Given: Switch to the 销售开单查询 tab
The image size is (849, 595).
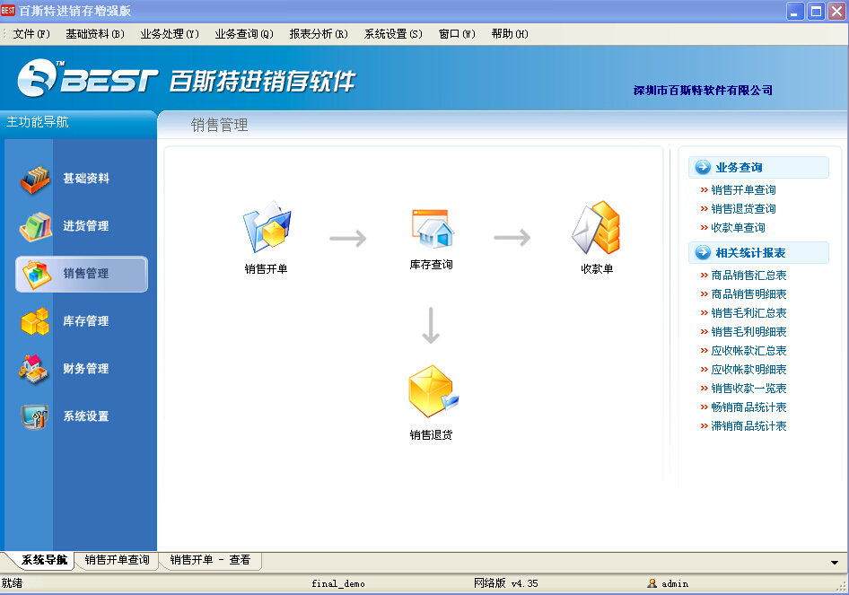Looking at the screenshot, I should pos(117,560).
